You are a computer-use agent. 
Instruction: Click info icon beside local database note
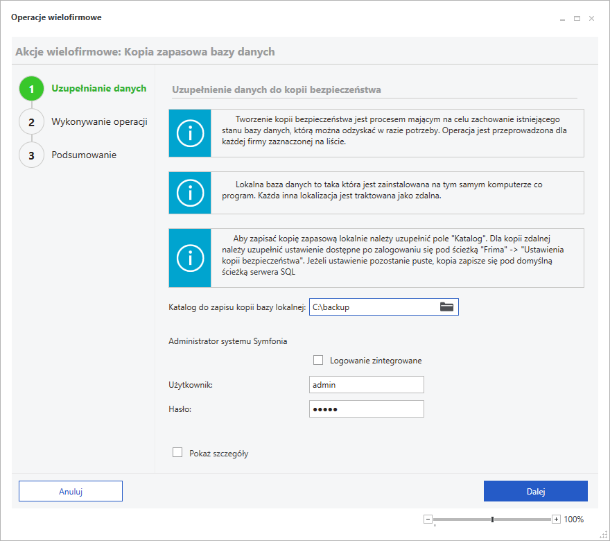[x=189, y=193]
